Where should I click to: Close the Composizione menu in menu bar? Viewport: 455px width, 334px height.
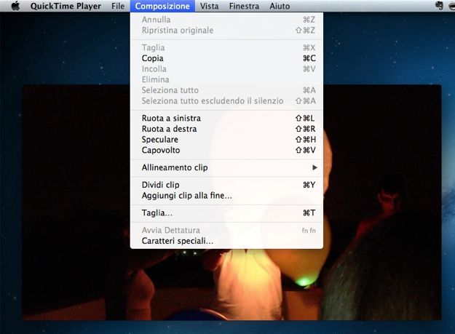click(x=162, y=6)
